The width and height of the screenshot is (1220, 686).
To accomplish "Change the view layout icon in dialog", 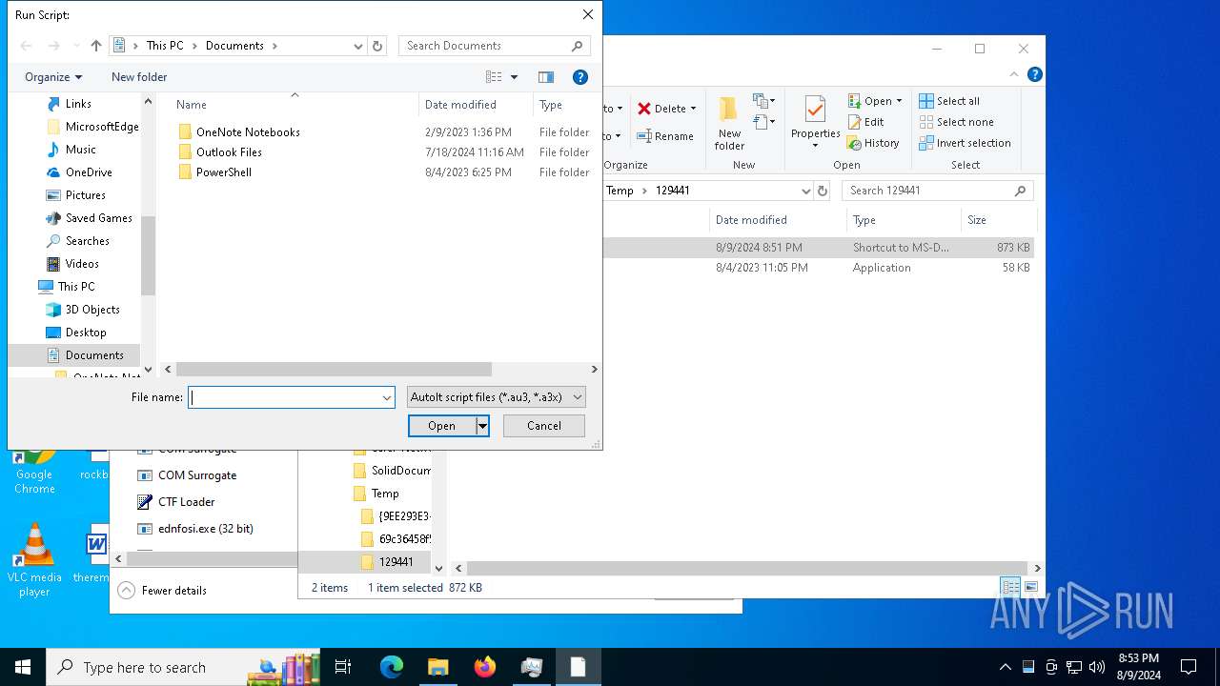I will [x=493, y=77].
